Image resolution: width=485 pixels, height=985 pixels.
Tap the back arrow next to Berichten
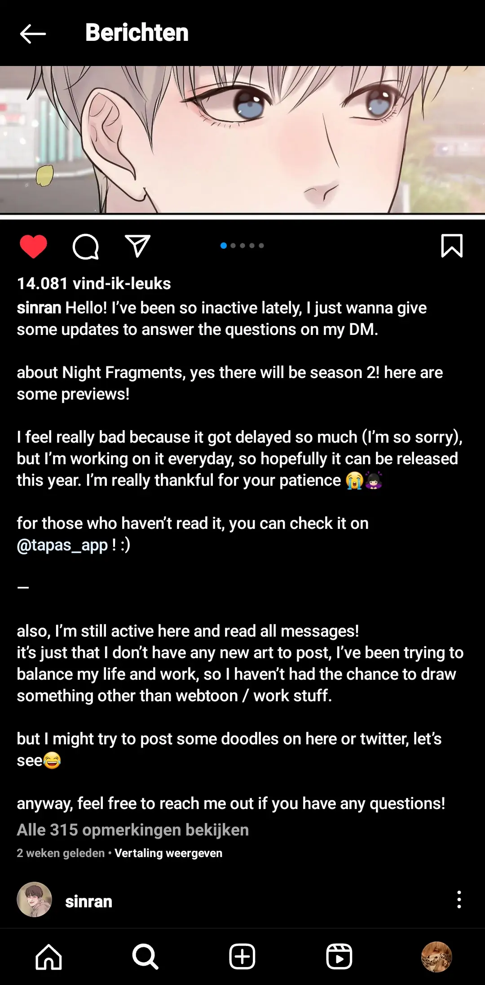tap(33, 34)
